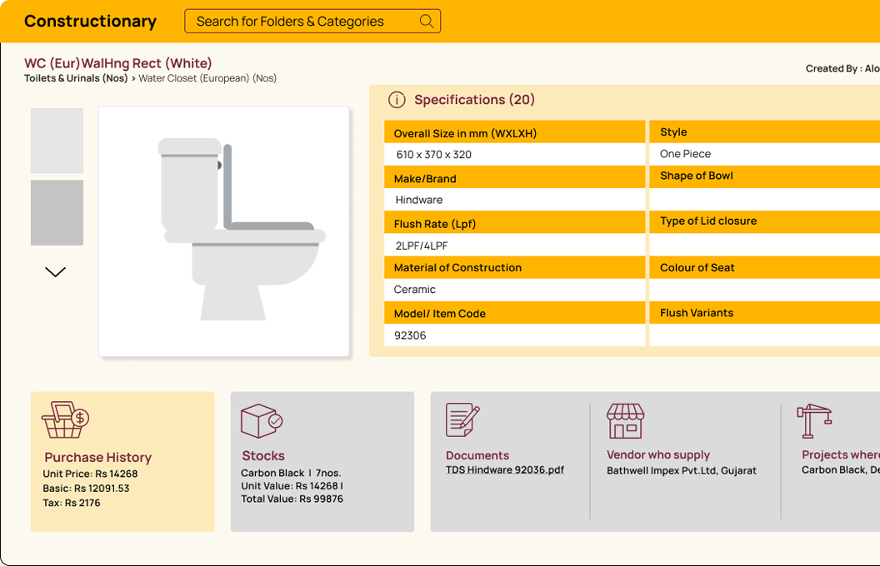This screenshot has width=880, height=566.
Task: Open Toilets & Urinals (Nos) breadcrumb
Action: [x=76, y=78]
